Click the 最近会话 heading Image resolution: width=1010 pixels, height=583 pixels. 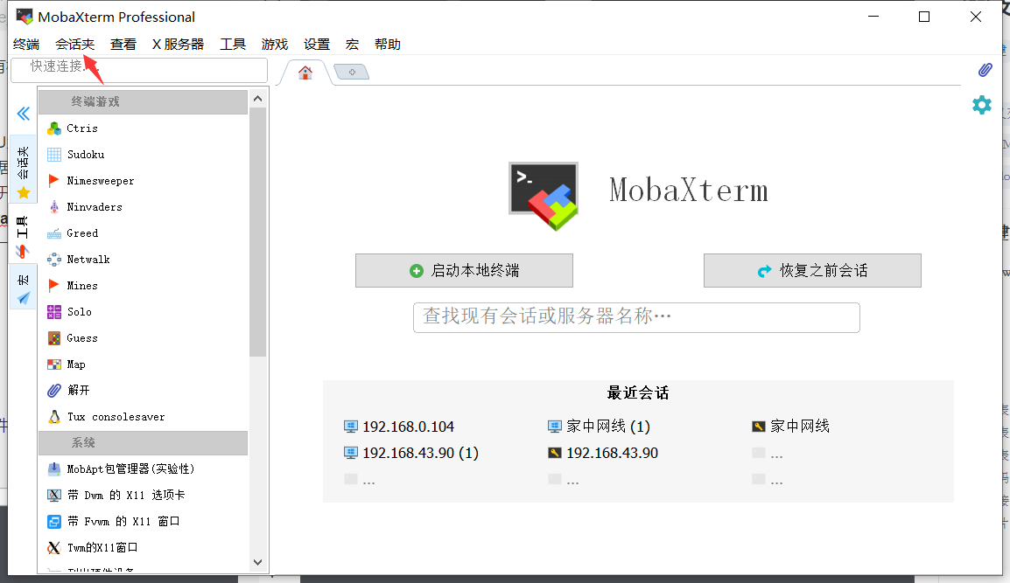(x=638, y=393)
